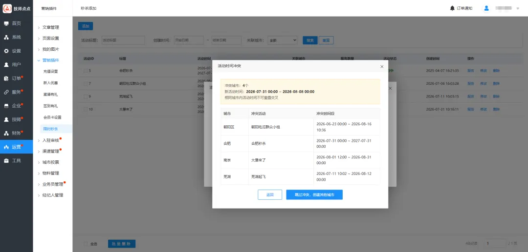Click 服务 link for 合肥秒杀 row

(x=470, y=71)
